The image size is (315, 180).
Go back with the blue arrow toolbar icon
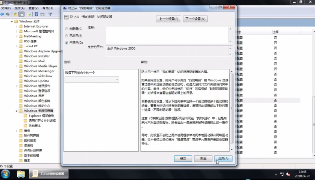tap(2, 14)
